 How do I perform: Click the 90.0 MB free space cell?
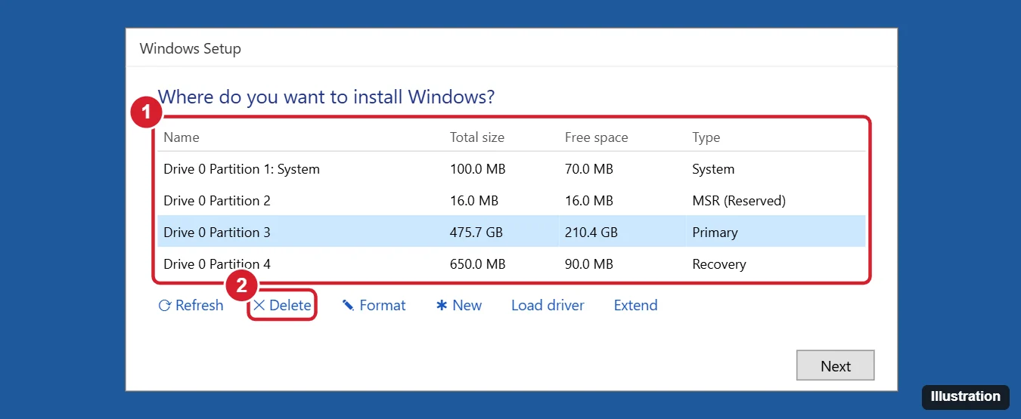point(589,264)
